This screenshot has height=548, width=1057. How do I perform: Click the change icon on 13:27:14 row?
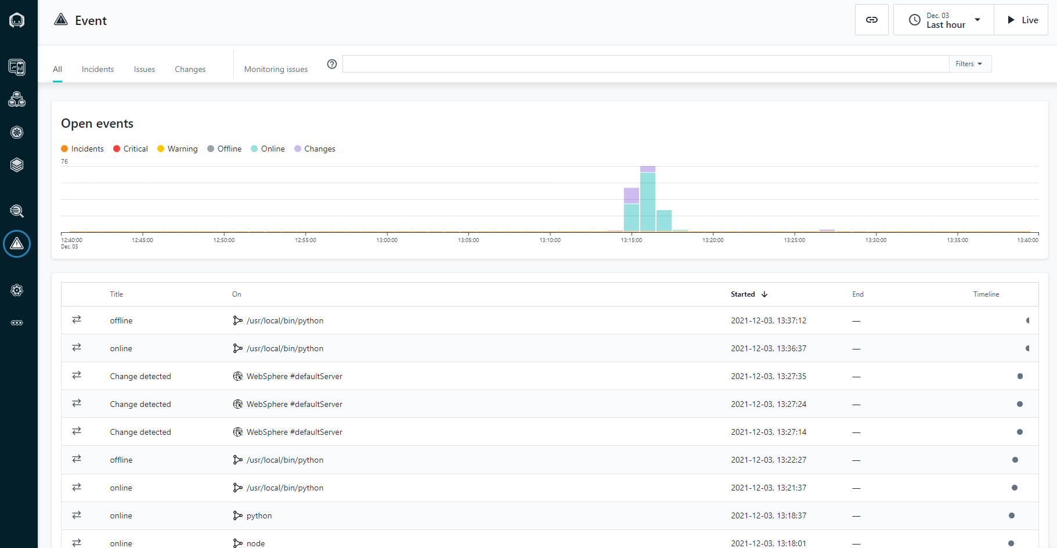coord(77,431)
